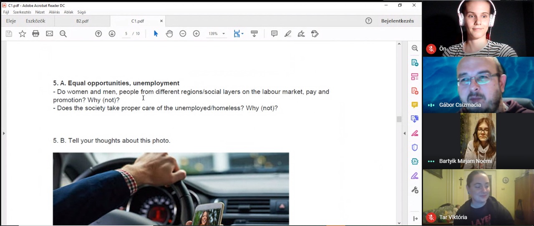
Task: Open the 139% zoom level dropdown
Action: point(224,34)
